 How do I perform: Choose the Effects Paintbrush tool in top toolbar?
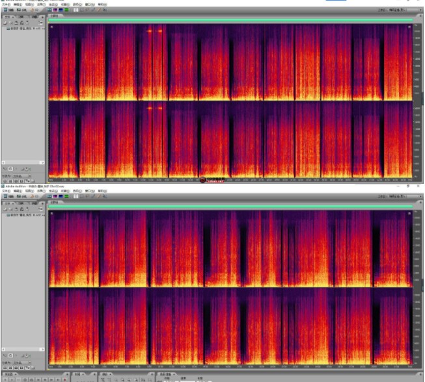93,10
